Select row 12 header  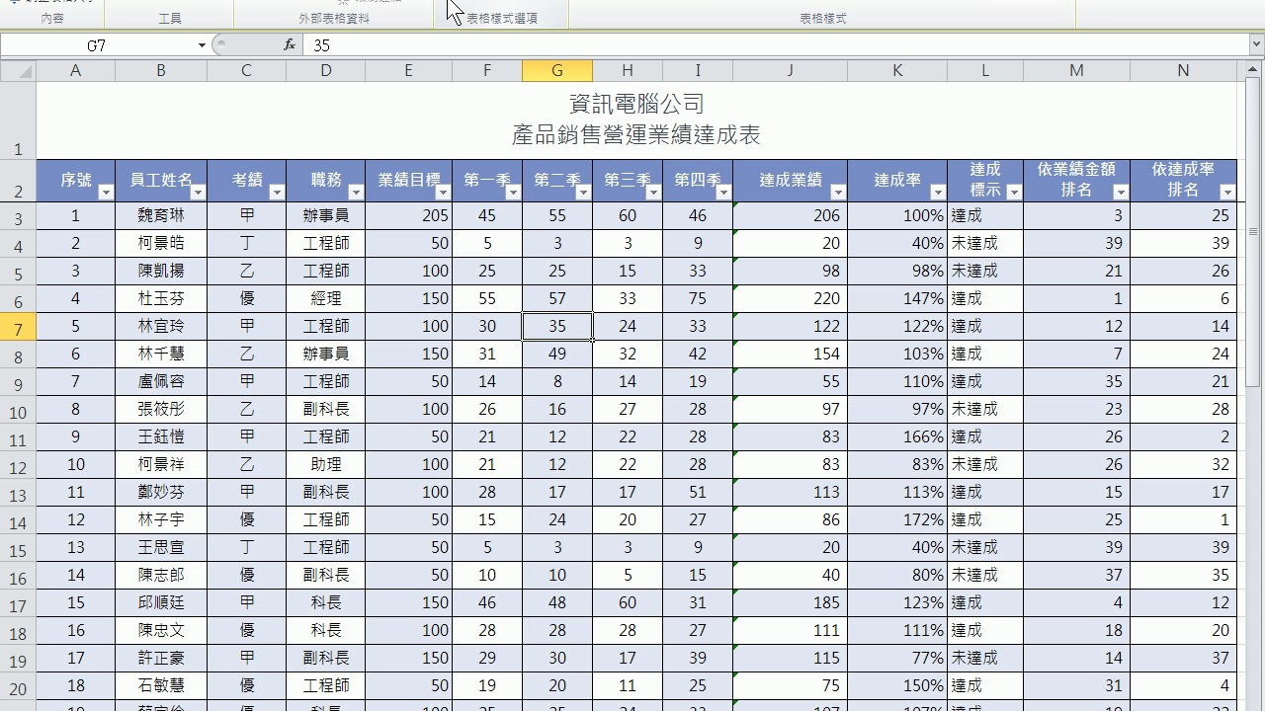(18, 465)
